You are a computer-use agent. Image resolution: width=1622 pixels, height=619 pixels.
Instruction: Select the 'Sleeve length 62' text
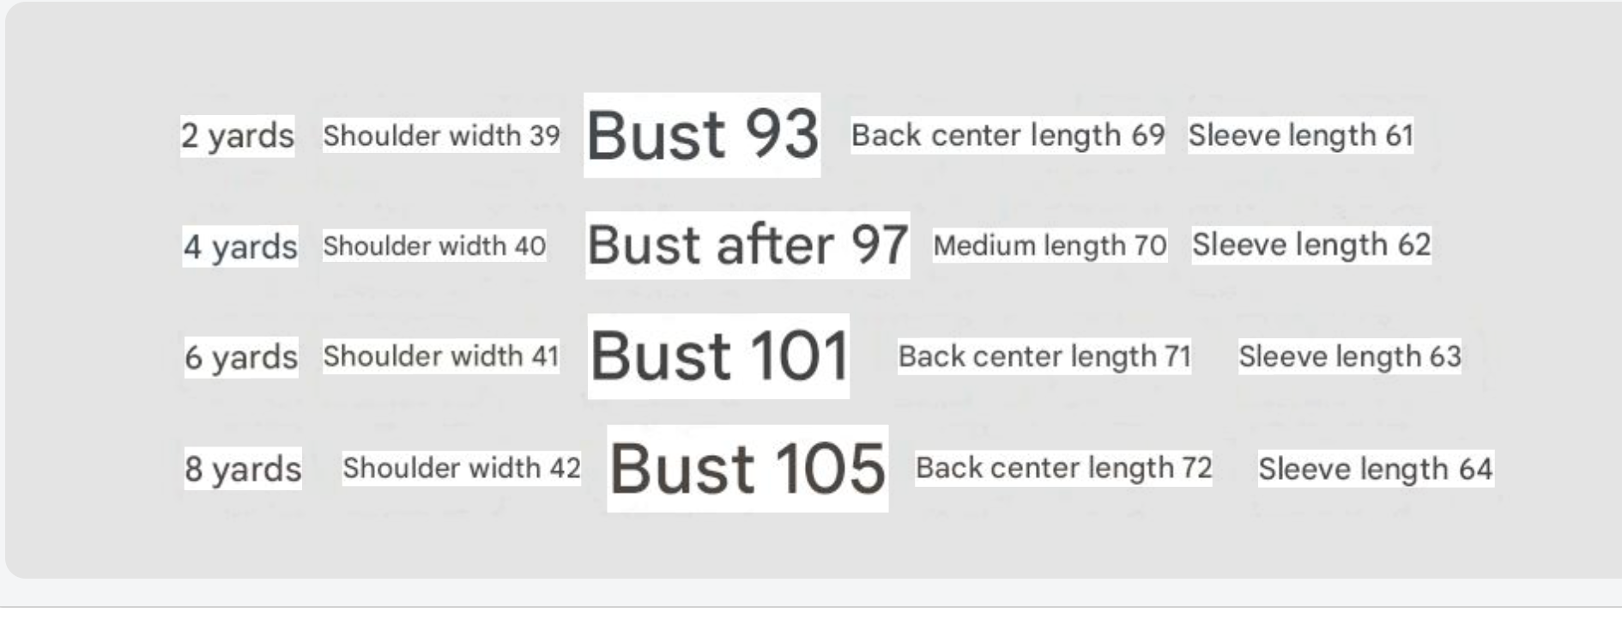coord(1311,245)
